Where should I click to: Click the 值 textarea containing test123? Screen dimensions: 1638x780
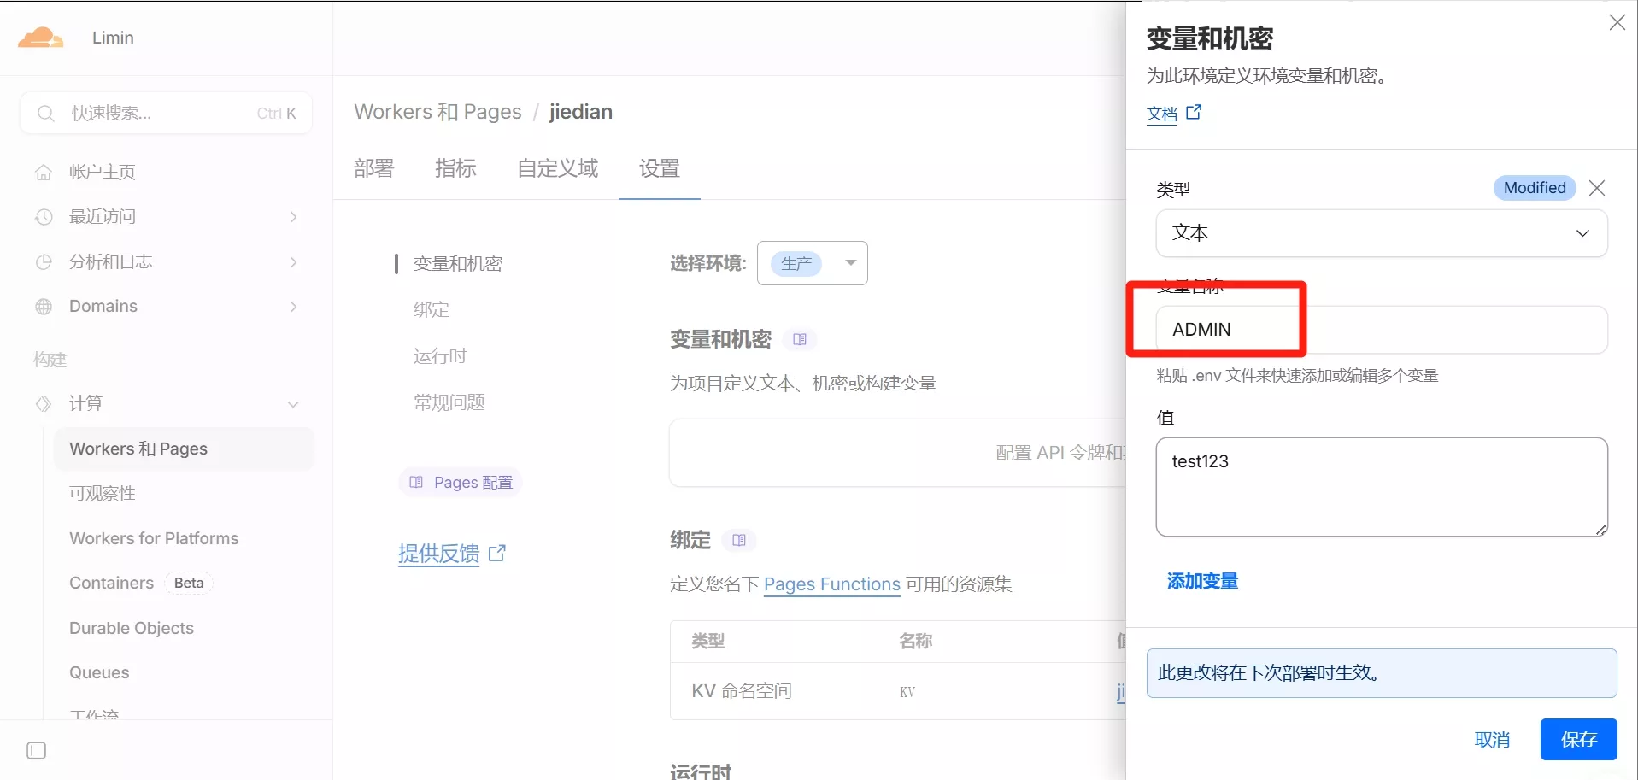point(1381,487)
